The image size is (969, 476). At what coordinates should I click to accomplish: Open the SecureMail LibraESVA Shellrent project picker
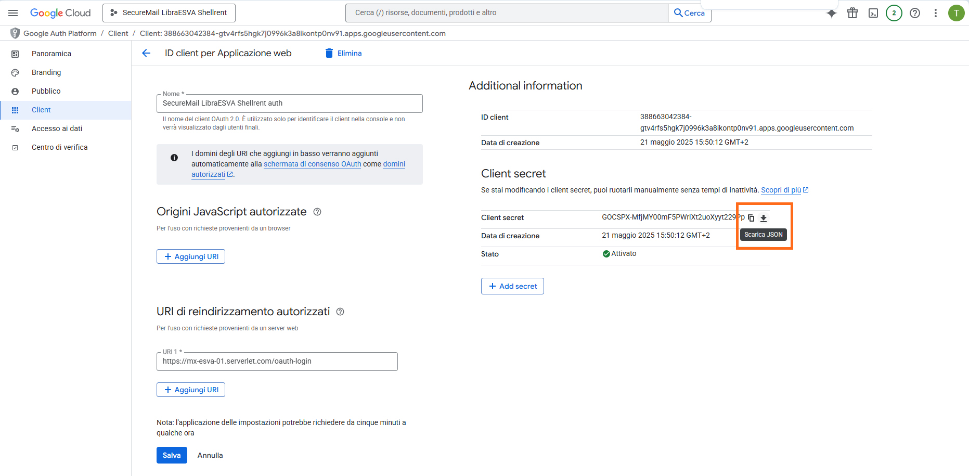coord(169,13)
